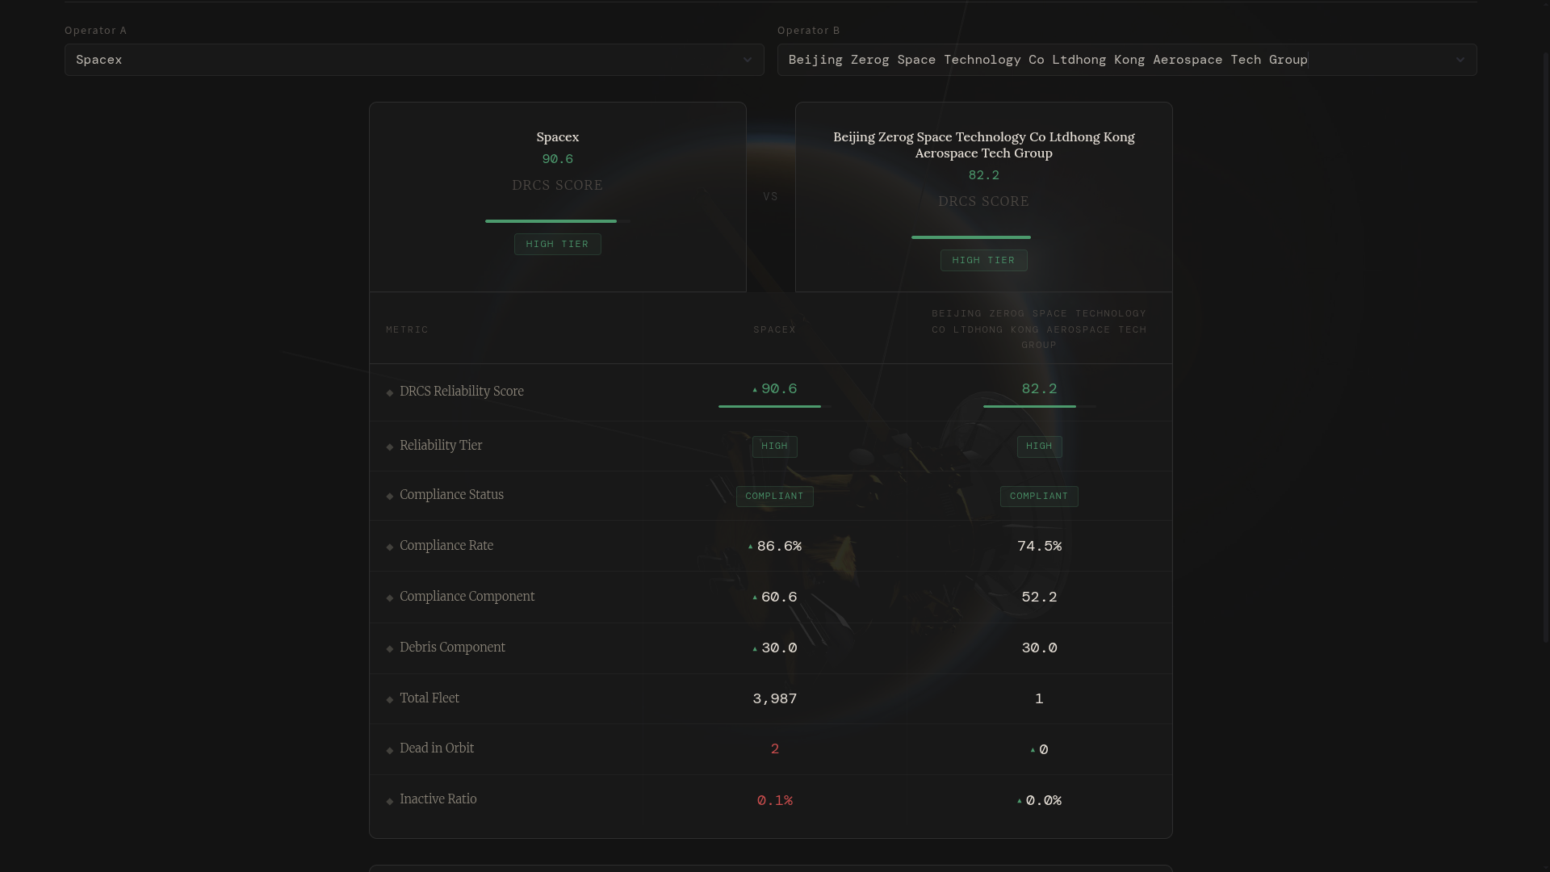Image resolution: width=1550 pixels, height=872 pixels.
Task: Click Spacex Dead in Orbit value 2
Action: point(774,749)
